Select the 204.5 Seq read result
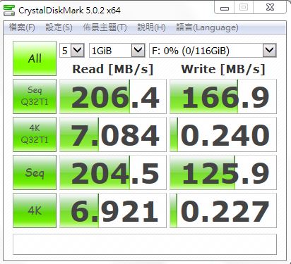The width and height of the screenshot is (291, 264). tap(113, 172)
